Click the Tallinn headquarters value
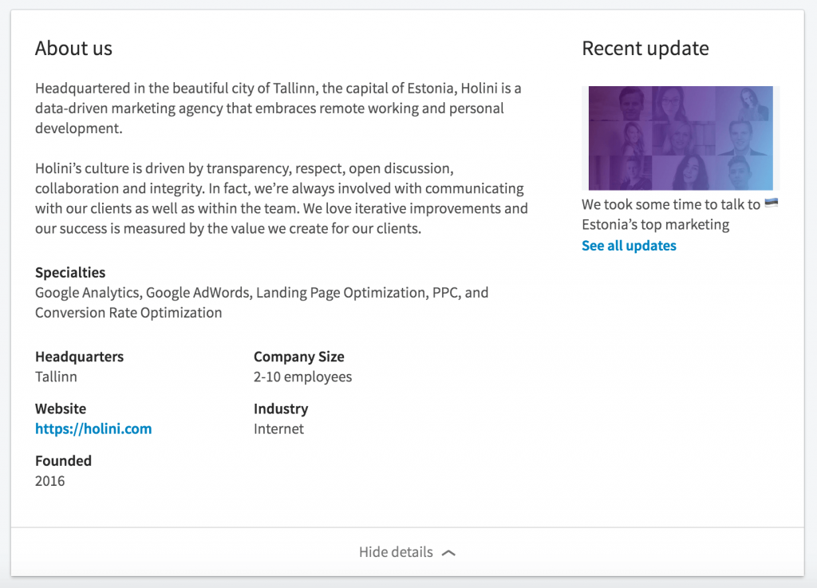 point(56,377)
